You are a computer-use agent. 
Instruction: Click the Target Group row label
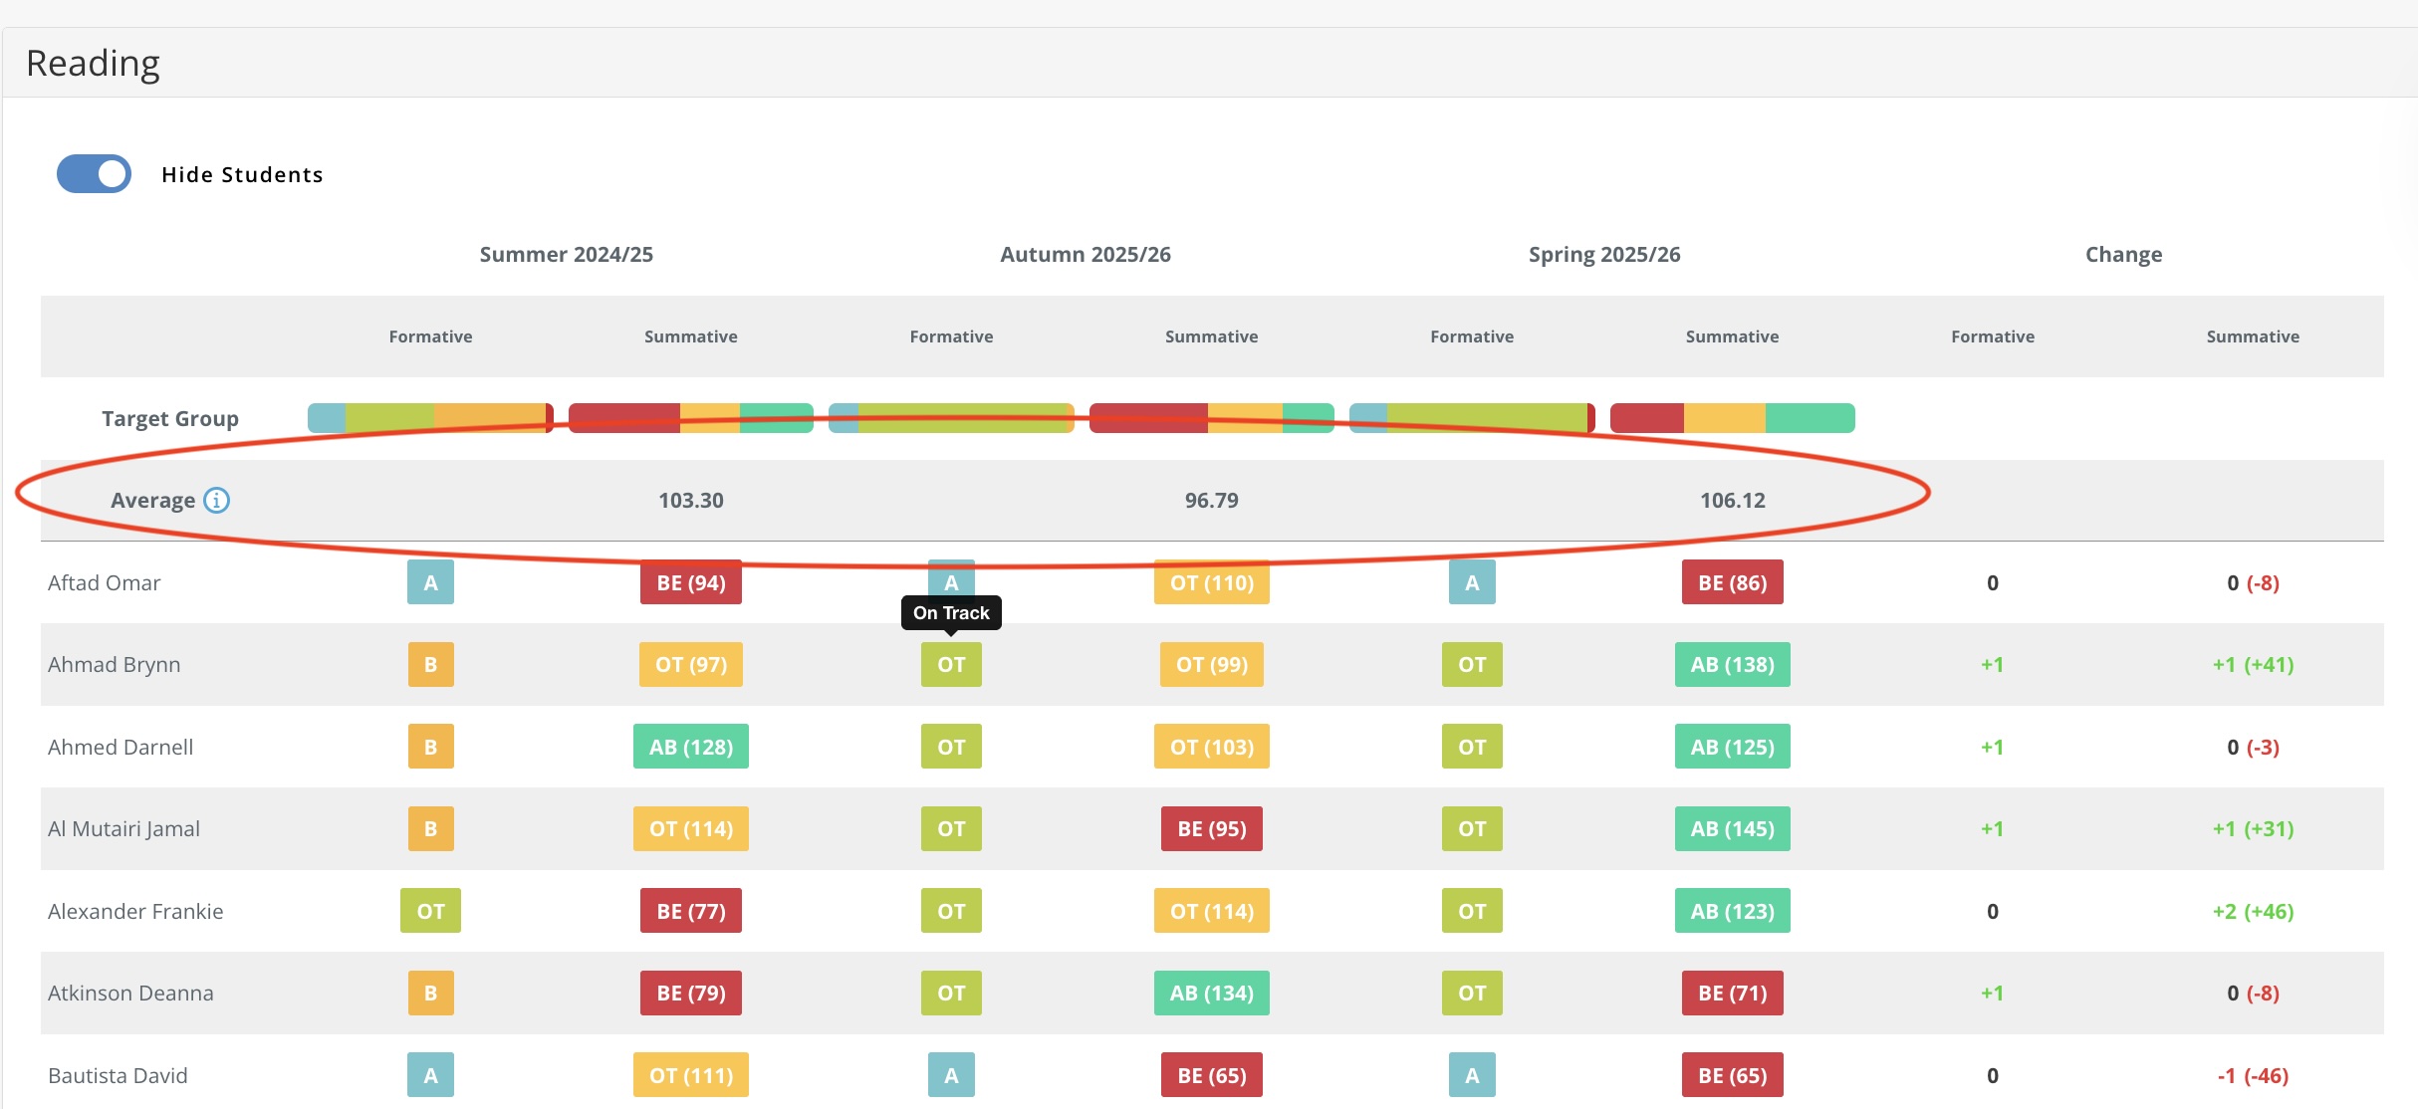[170, 419]
